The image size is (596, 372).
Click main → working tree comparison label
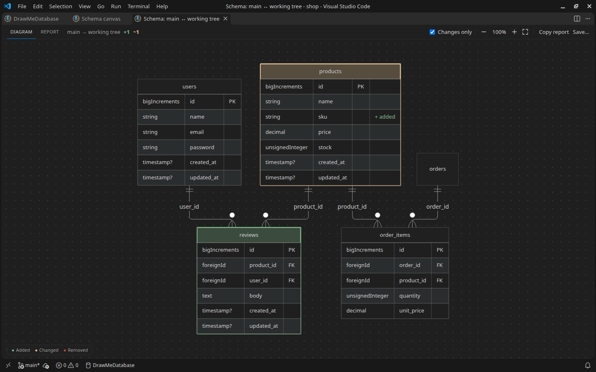(94, 32)
